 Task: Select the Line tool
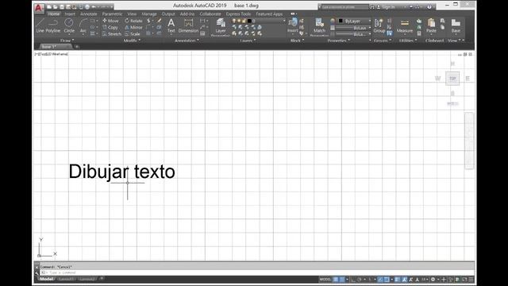40,25
